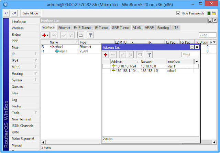Switch to the LTE tab
Image resolution: width=220 pixels, height=153 pixels.
(175, 28)
